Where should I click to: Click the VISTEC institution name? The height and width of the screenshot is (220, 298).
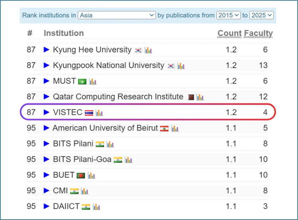(x=68, y=113)
